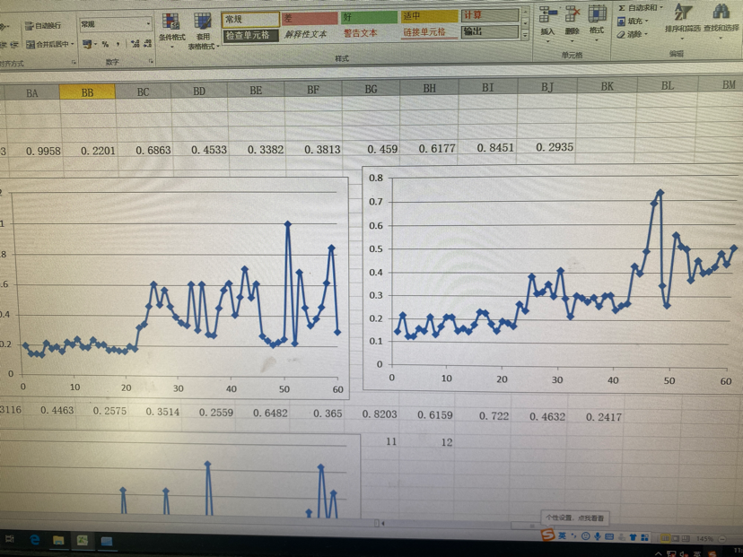
Task: Open the Format as Table (套用表格格式) icon
Action: 203,21
